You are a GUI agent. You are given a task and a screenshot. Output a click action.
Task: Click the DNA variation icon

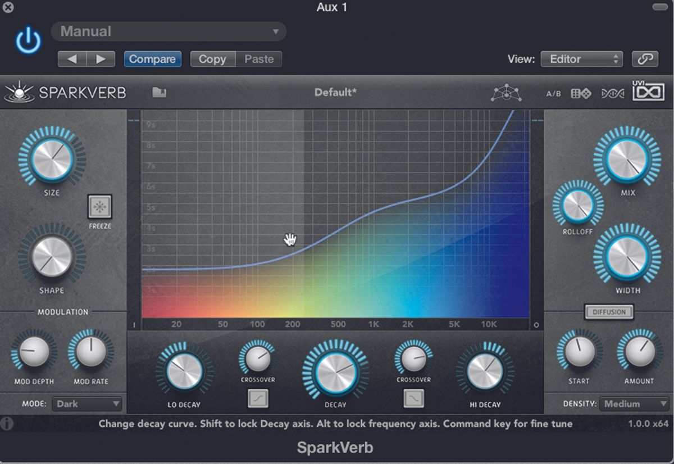click(613, 93)
